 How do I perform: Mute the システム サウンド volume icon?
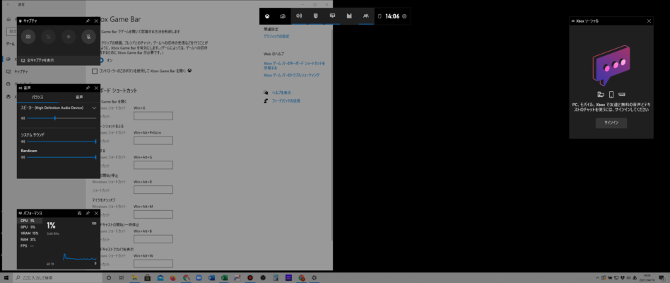23,141
